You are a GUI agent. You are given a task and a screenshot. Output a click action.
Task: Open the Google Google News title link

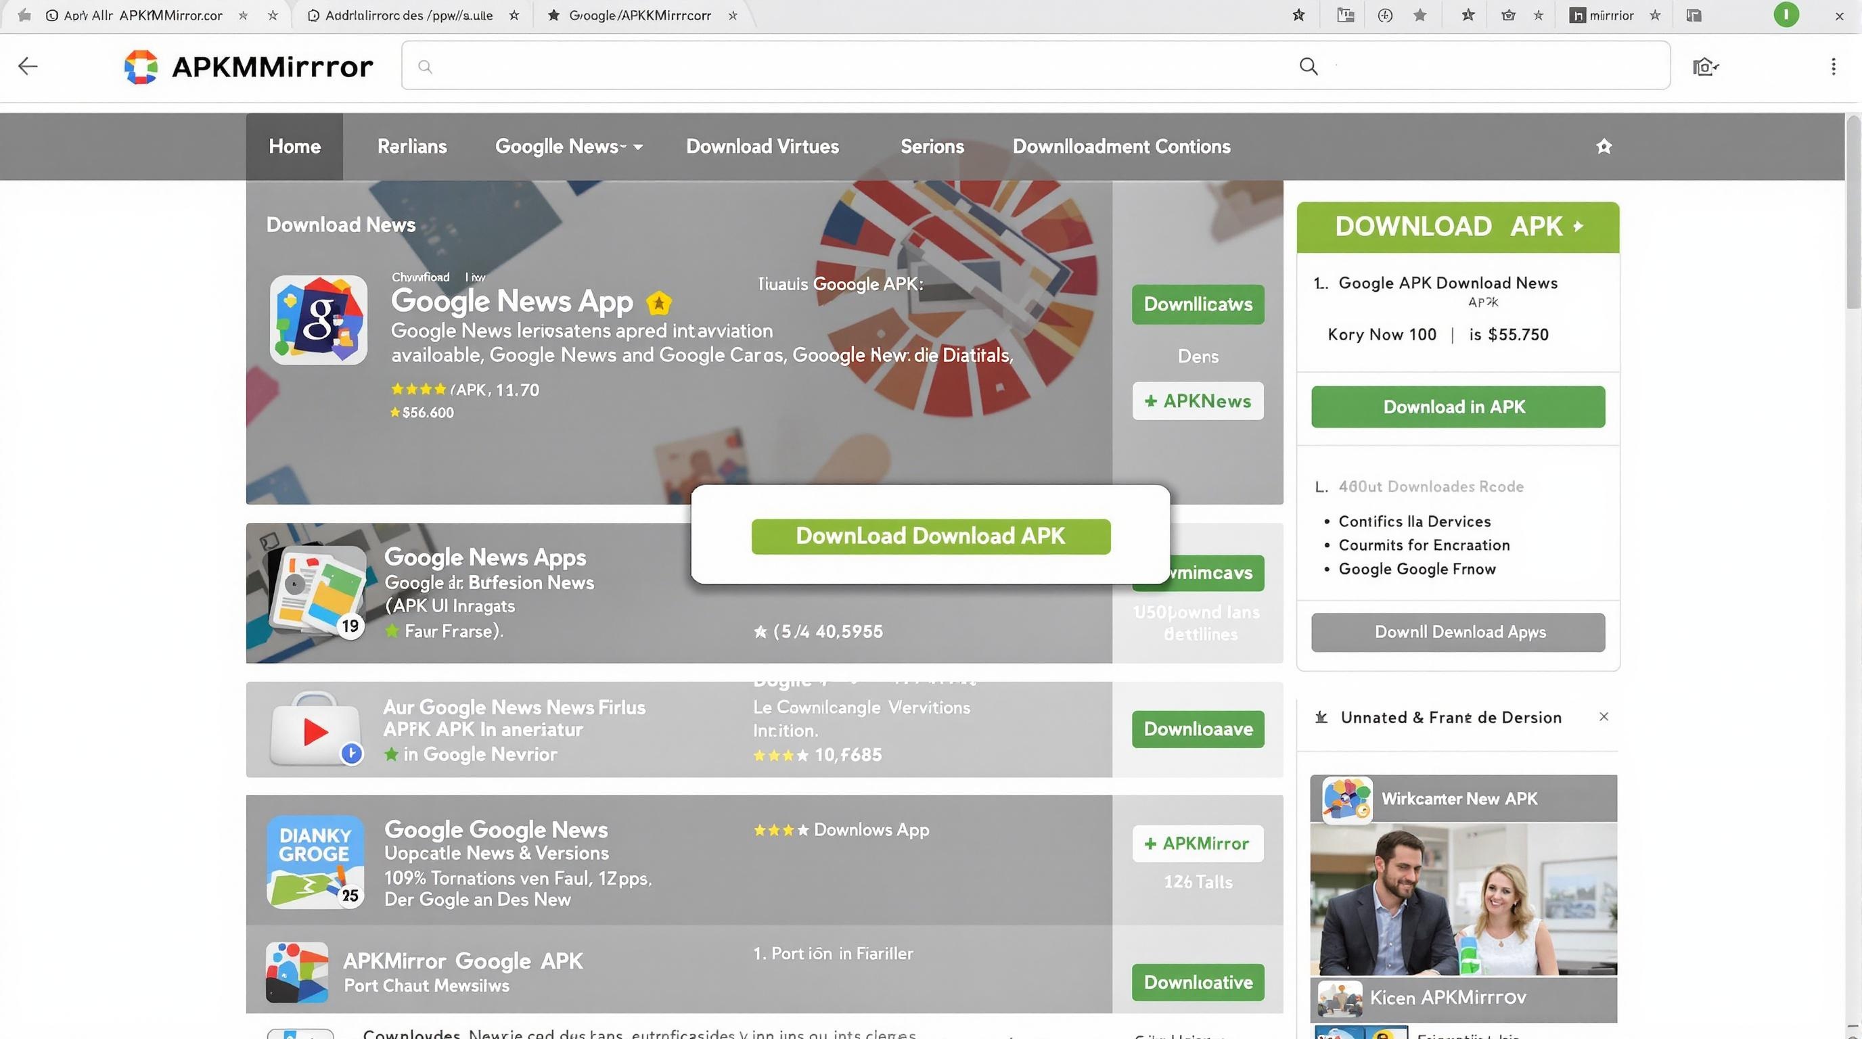[496, 829]
